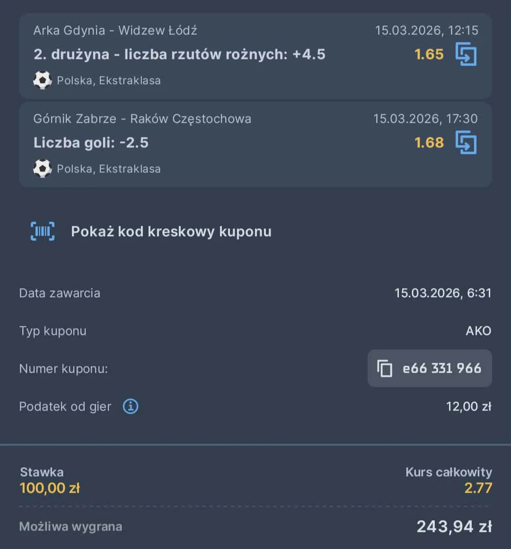511x549 pixels.
Task: Click the Stawka amount 100,00 zł
Action: click(x=50, y=488)
